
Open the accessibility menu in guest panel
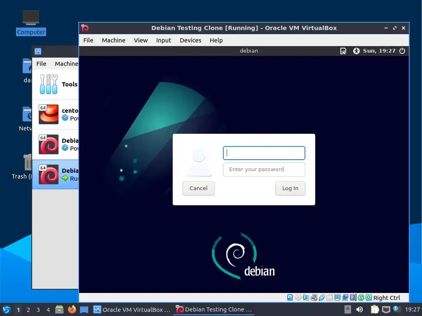point(356,51)
